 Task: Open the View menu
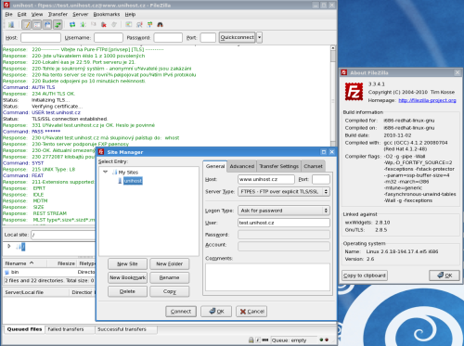click(x=37, y=14)
